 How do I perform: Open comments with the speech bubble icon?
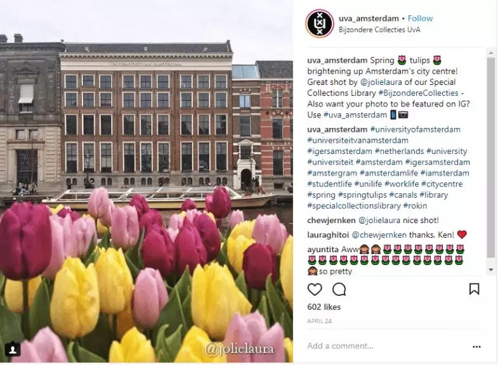pyautogui.click(x=339, y=289)
